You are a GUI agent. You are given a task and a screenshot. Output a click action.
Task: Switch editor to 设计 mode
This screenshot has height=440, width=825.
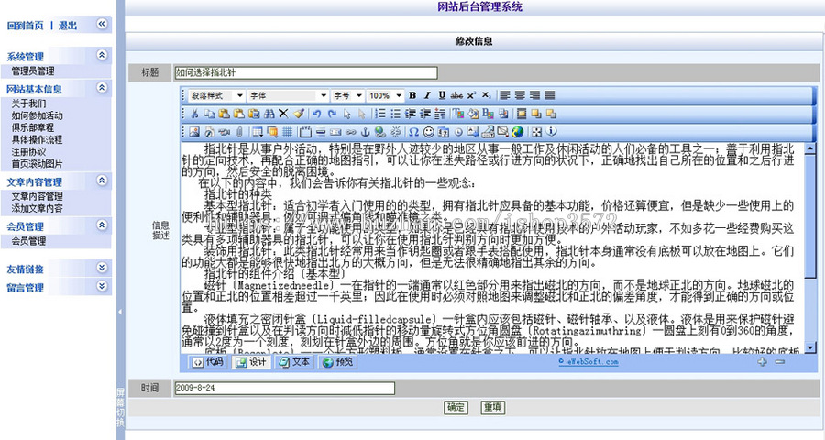(251, 362)
